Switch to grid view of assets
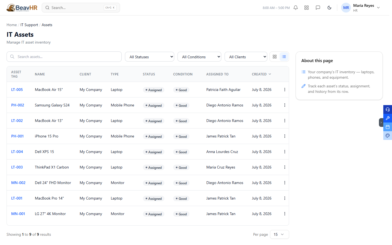This screenshot has height=245, width=392. (275, 57)
